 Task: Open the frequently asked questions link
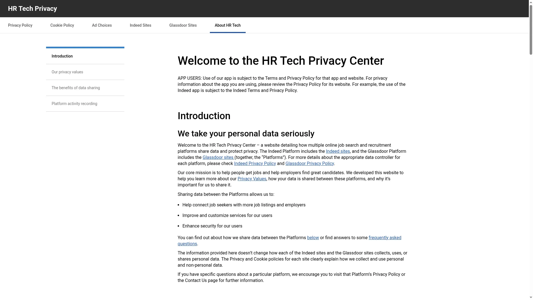click(x=385, y=238)
